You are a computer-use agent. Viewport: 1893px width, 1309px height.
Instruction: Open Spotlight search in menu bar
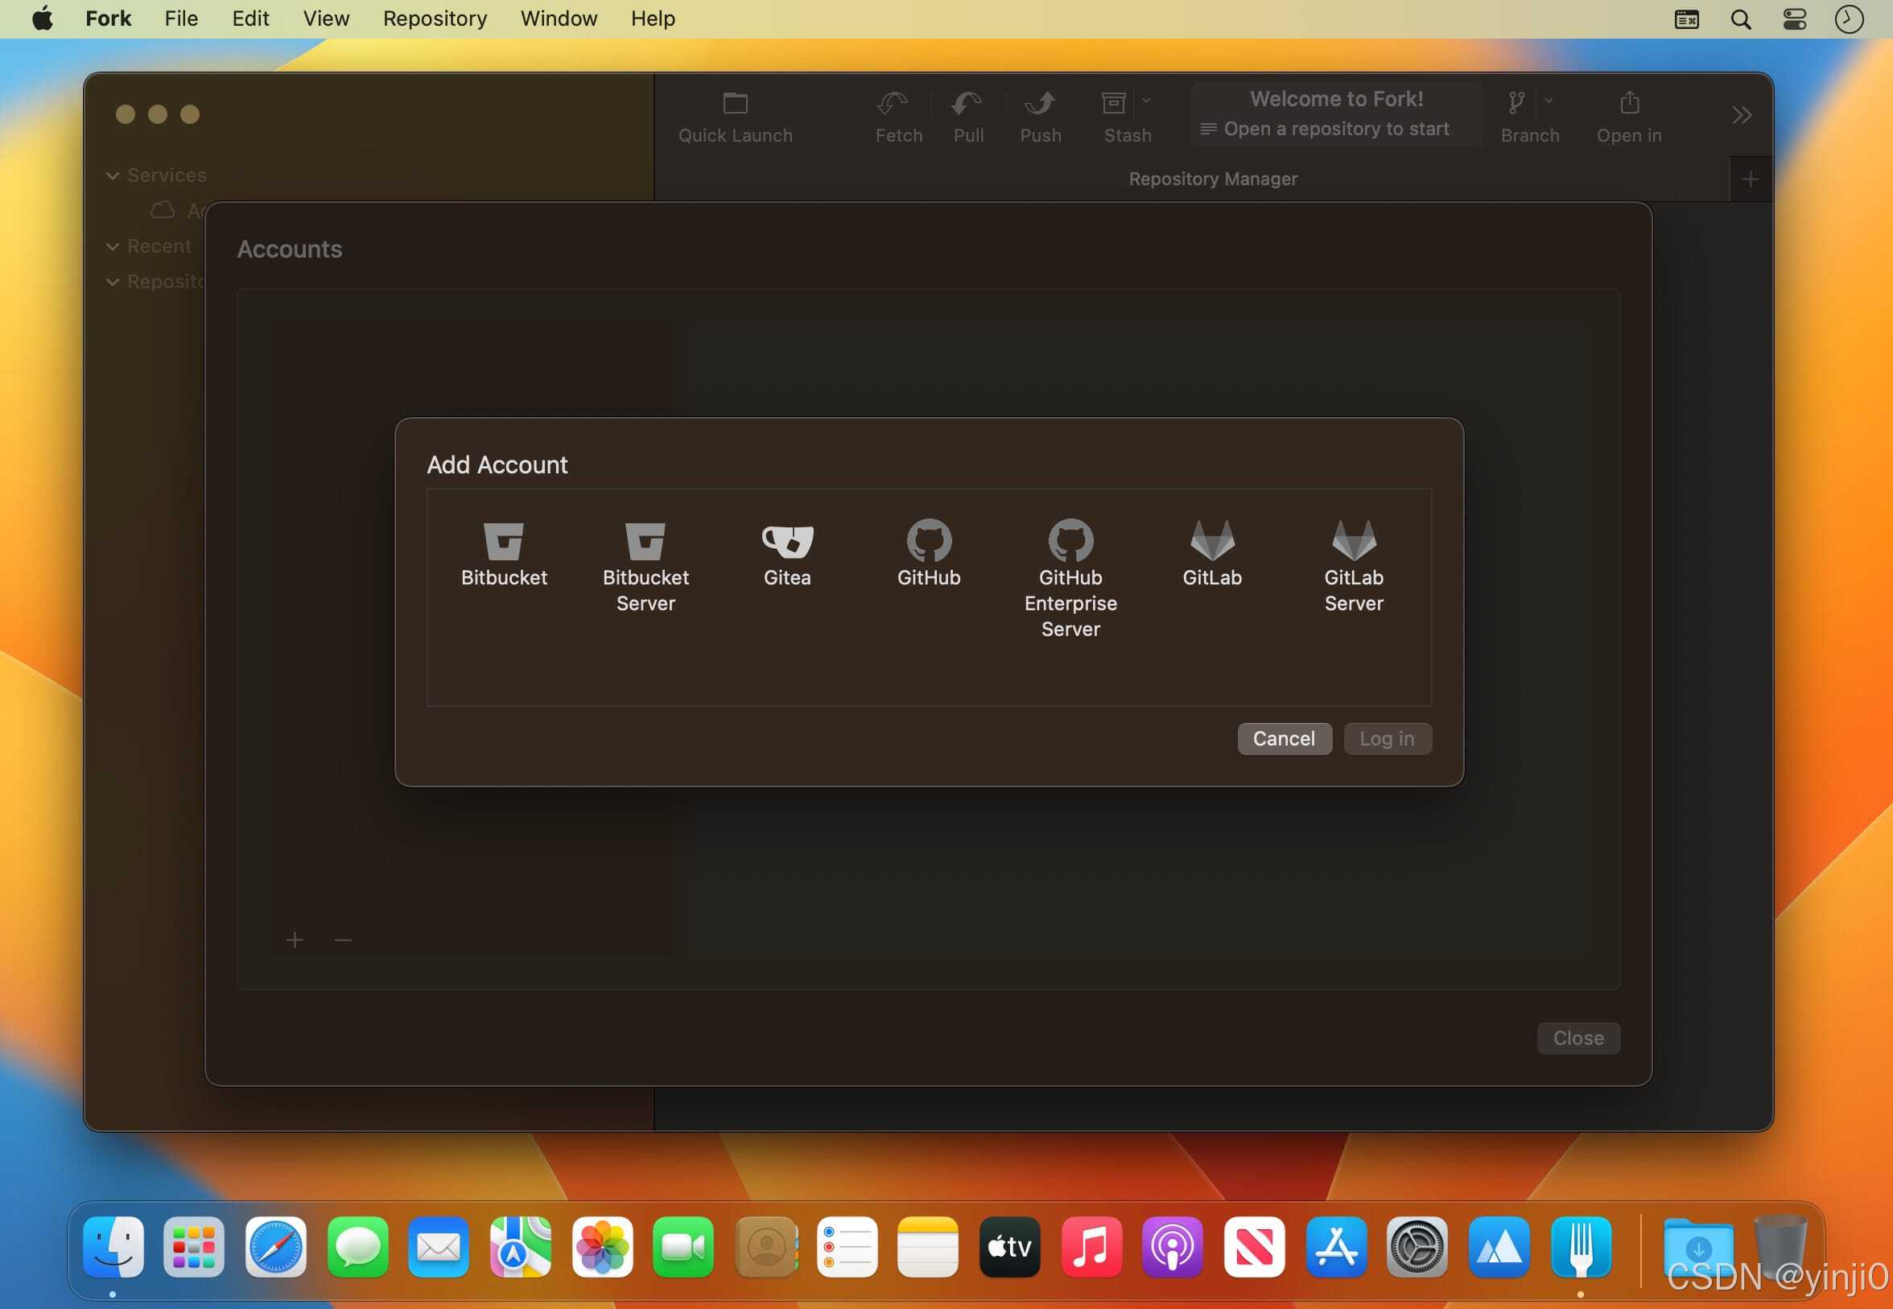point(1741,19)
